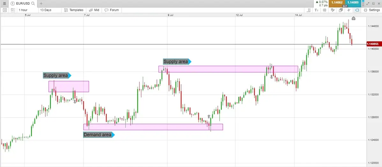Screen dimensions: 382x167
Task: Toggle the price label tag button
Action: [x=357, y=10]
